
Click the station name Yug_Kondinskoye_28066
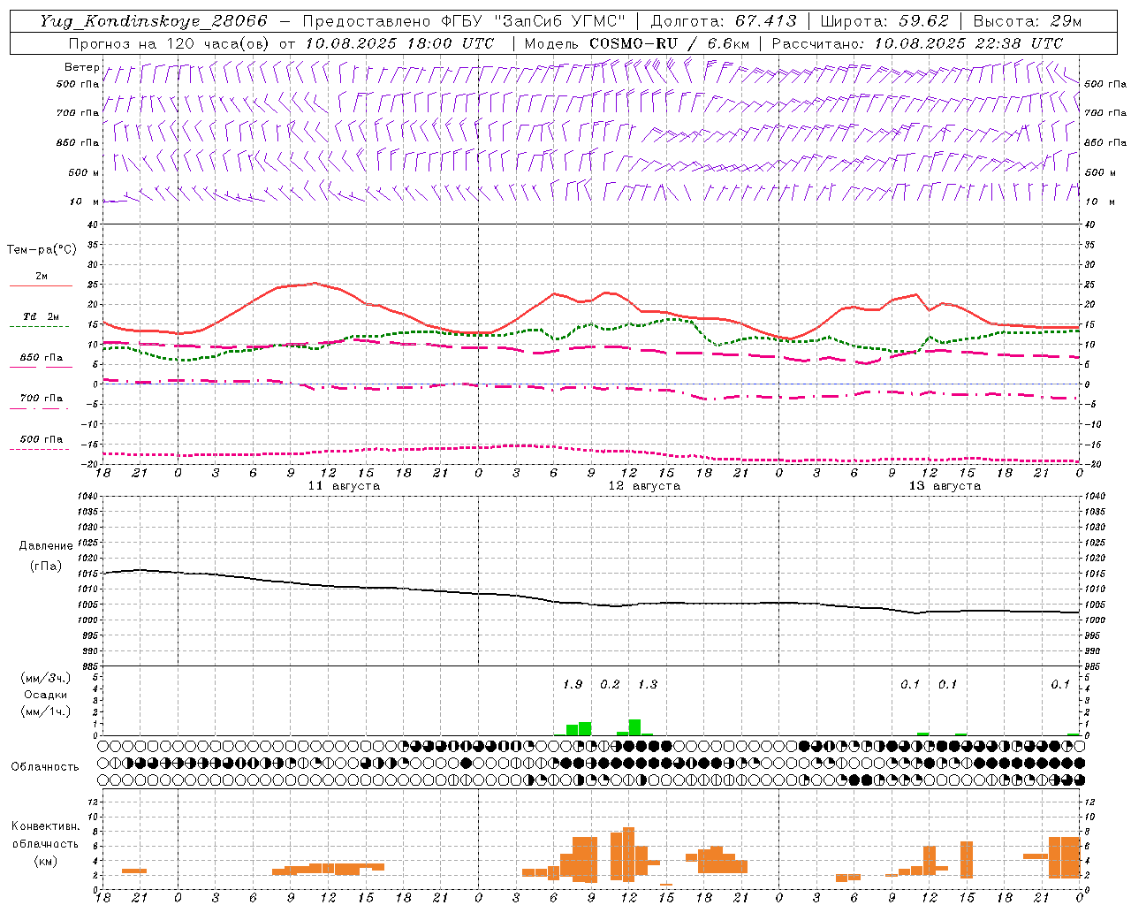[153, 21]
